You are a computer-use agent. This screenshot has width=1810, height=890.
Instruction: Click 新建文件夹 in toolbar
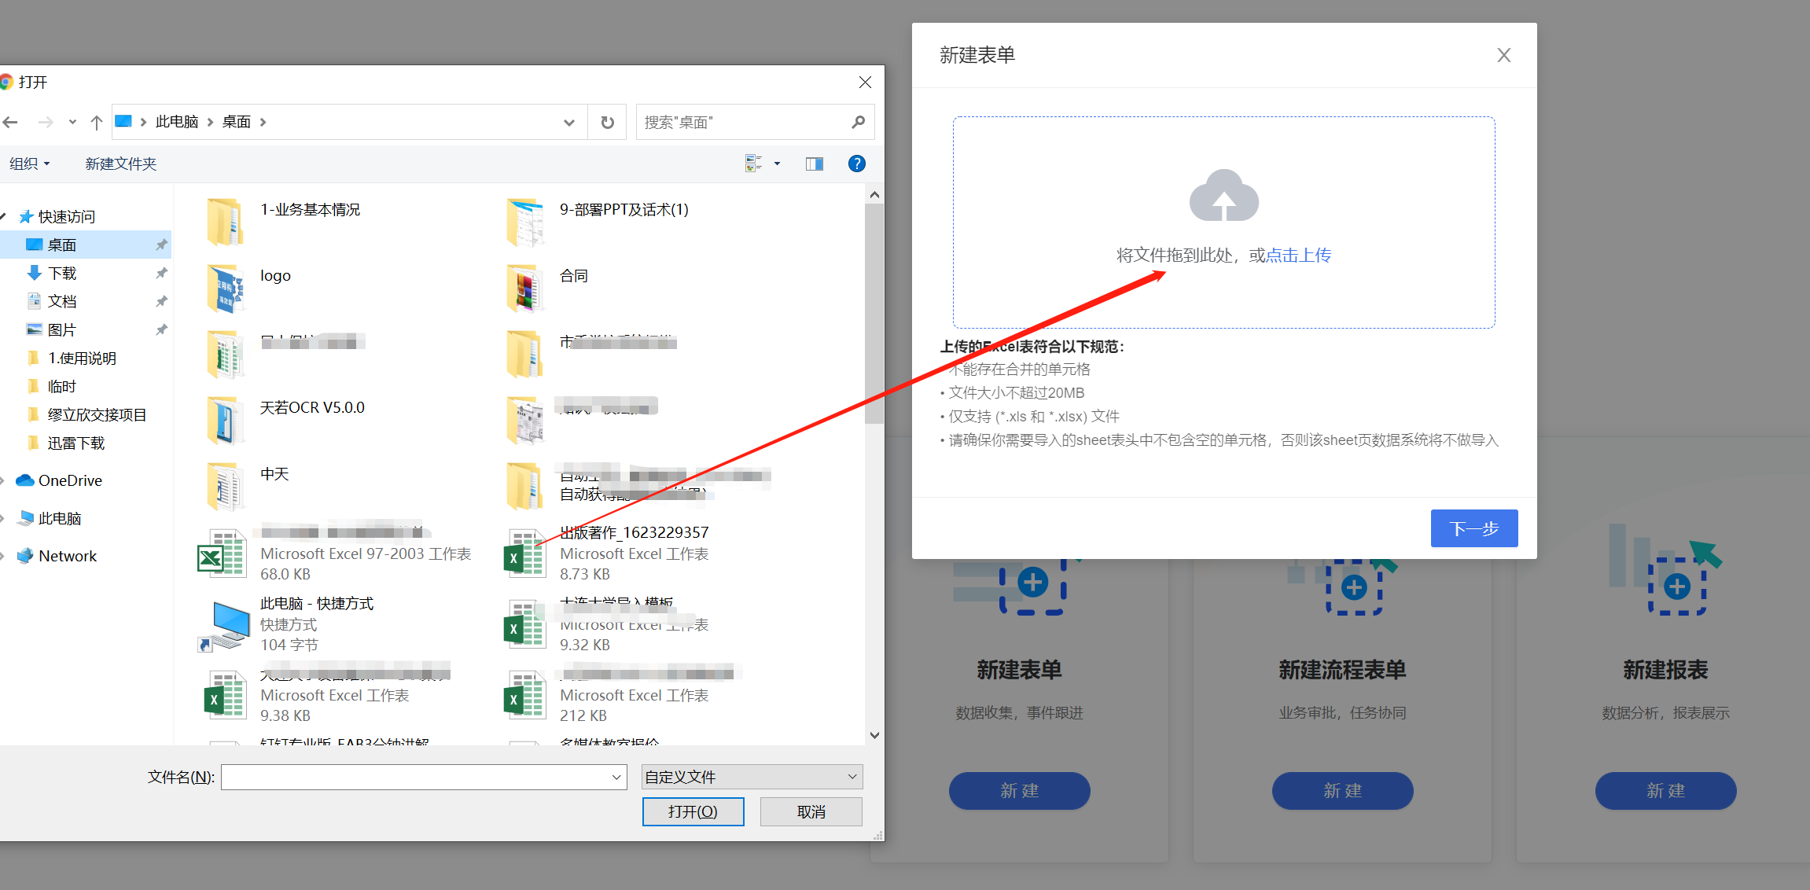[x=121, y=164]
